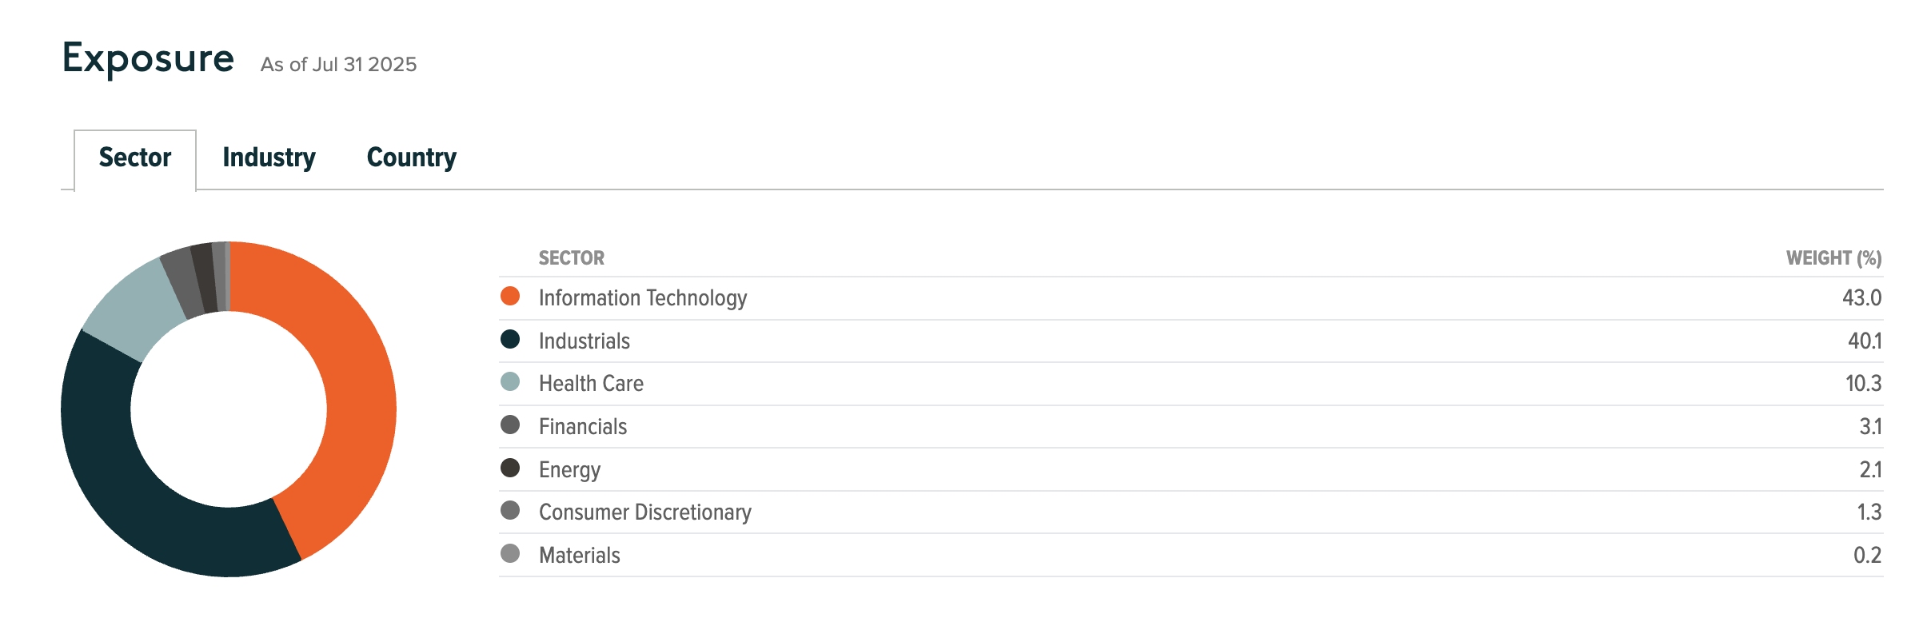This screenshot has height=638, width=1919.
Task: Click the Materials legend dot
Action: point(510,554)
